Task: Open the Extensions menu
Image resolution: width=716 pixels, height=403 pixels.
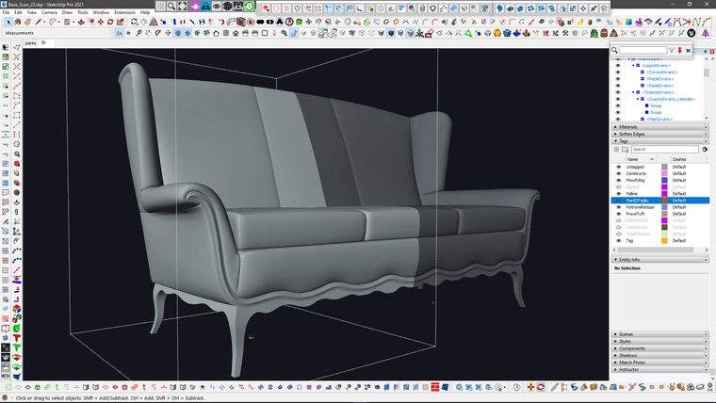Action: click(124, 12)
